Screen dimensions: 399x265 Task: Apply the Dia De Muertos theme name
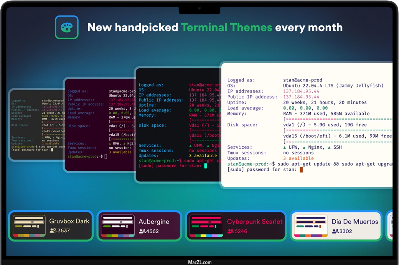[355, 222]
